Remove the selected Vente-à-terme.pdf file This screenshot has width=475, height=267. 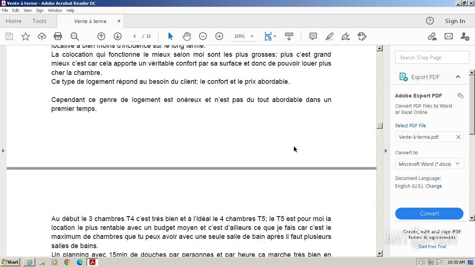point(458,137)
